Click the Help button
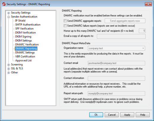The image size is (154, 121). pos(143,115)
